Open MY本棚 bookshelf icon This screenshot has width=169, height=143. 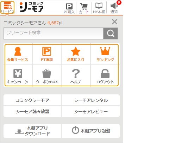point(99,8)
